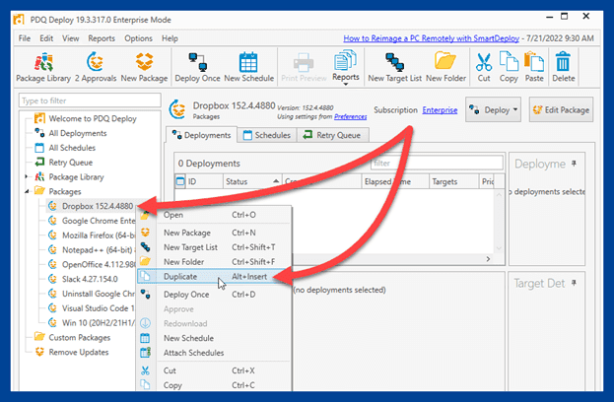
Task: Open the File menu
Action: click(x=25, y=38)
